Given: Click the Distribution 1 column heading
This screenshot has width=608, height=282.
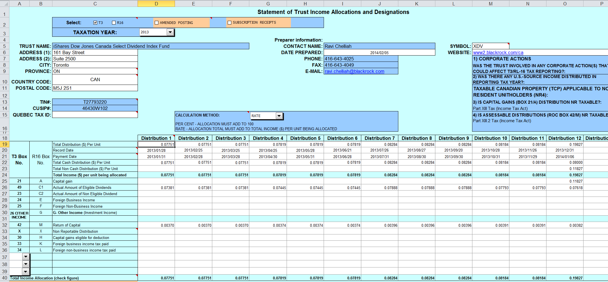Looking at the screenshot, I should coord(156,138).
